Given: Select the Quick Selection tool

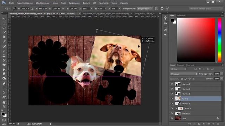Looking at the screenshot, I should coord(4,32).
